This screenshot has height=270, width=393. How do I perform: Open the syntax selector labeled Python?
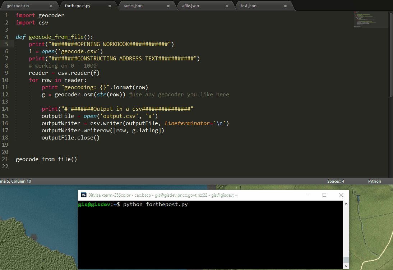[374, 181]
